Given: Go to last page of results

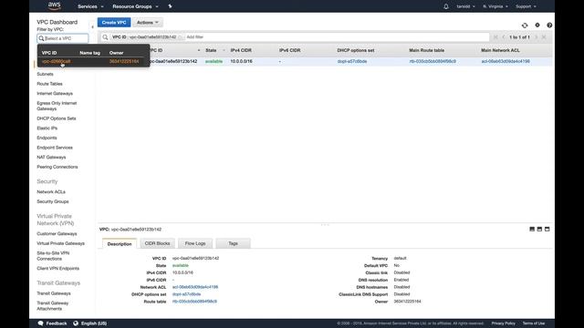Looking at the screenshot, I should click(x=544, y=37).
